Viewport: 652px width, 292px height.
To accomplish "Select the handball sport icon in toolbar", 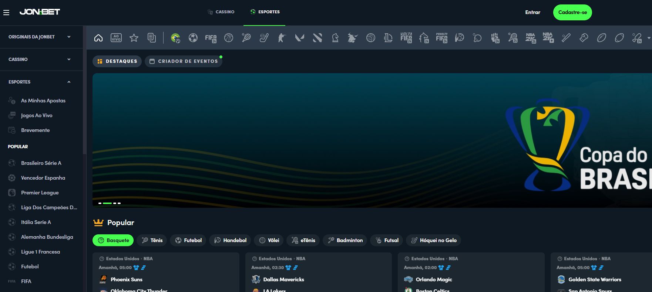I will tap(460, 38).
